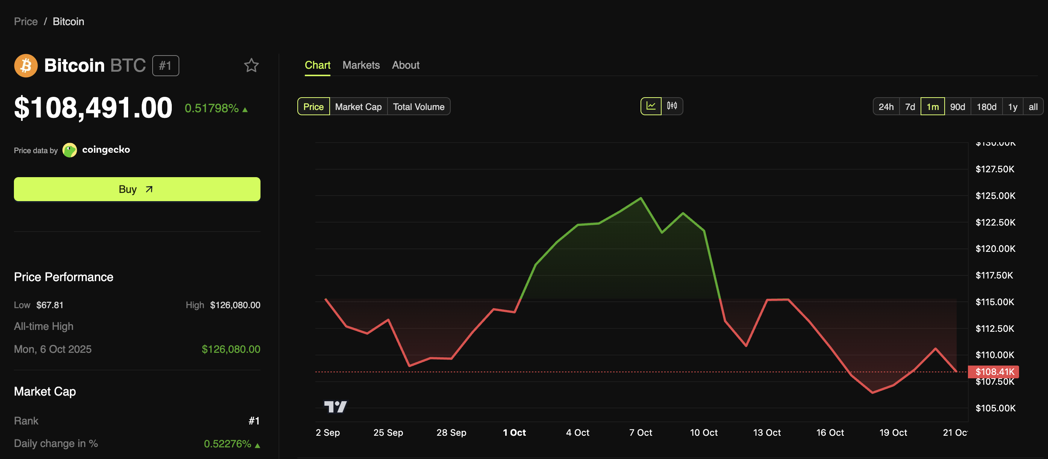The height and width of the screenshot is (459, 1048).
Task: Set chart range to 24h
Action: tap(886, 107)
